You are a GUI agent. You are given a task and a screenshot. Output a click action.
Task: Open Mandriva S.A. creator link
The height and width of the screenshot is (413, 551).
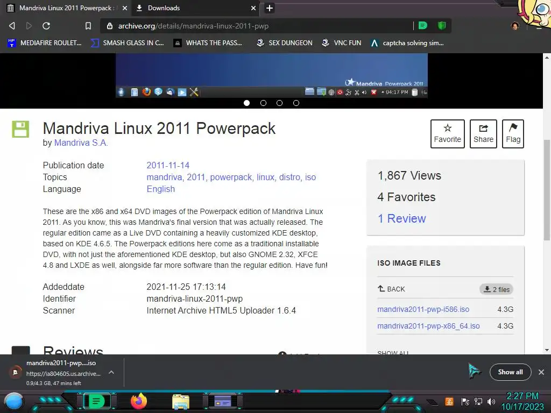[81, 143]
